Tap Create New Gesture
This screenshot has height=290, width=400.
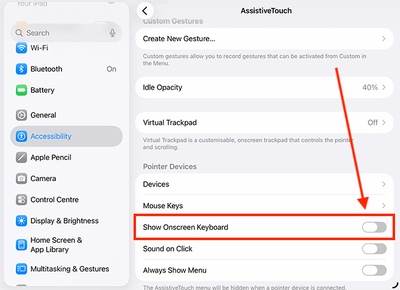[263, 39]
